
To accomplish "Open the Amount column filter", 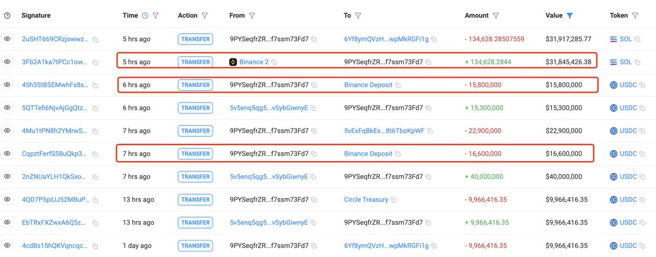I will click(x=496, y=16).
